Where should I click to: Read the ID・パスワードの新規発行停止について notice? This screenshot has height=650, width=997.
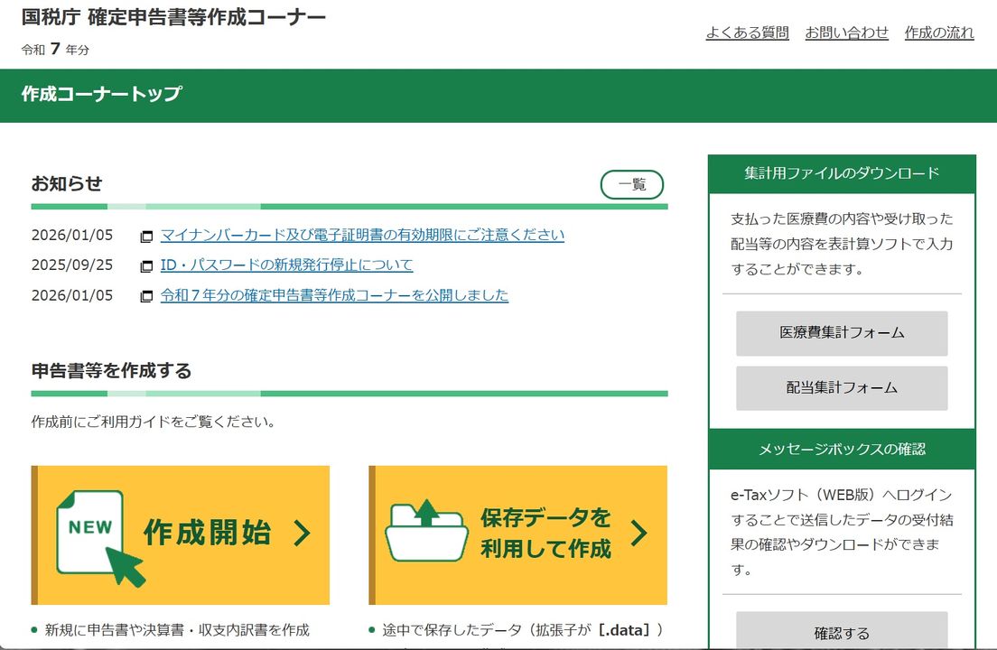click(x=286, y=265)
